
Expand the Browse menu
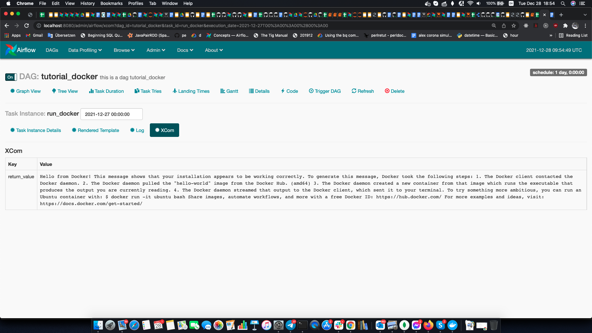124,50
